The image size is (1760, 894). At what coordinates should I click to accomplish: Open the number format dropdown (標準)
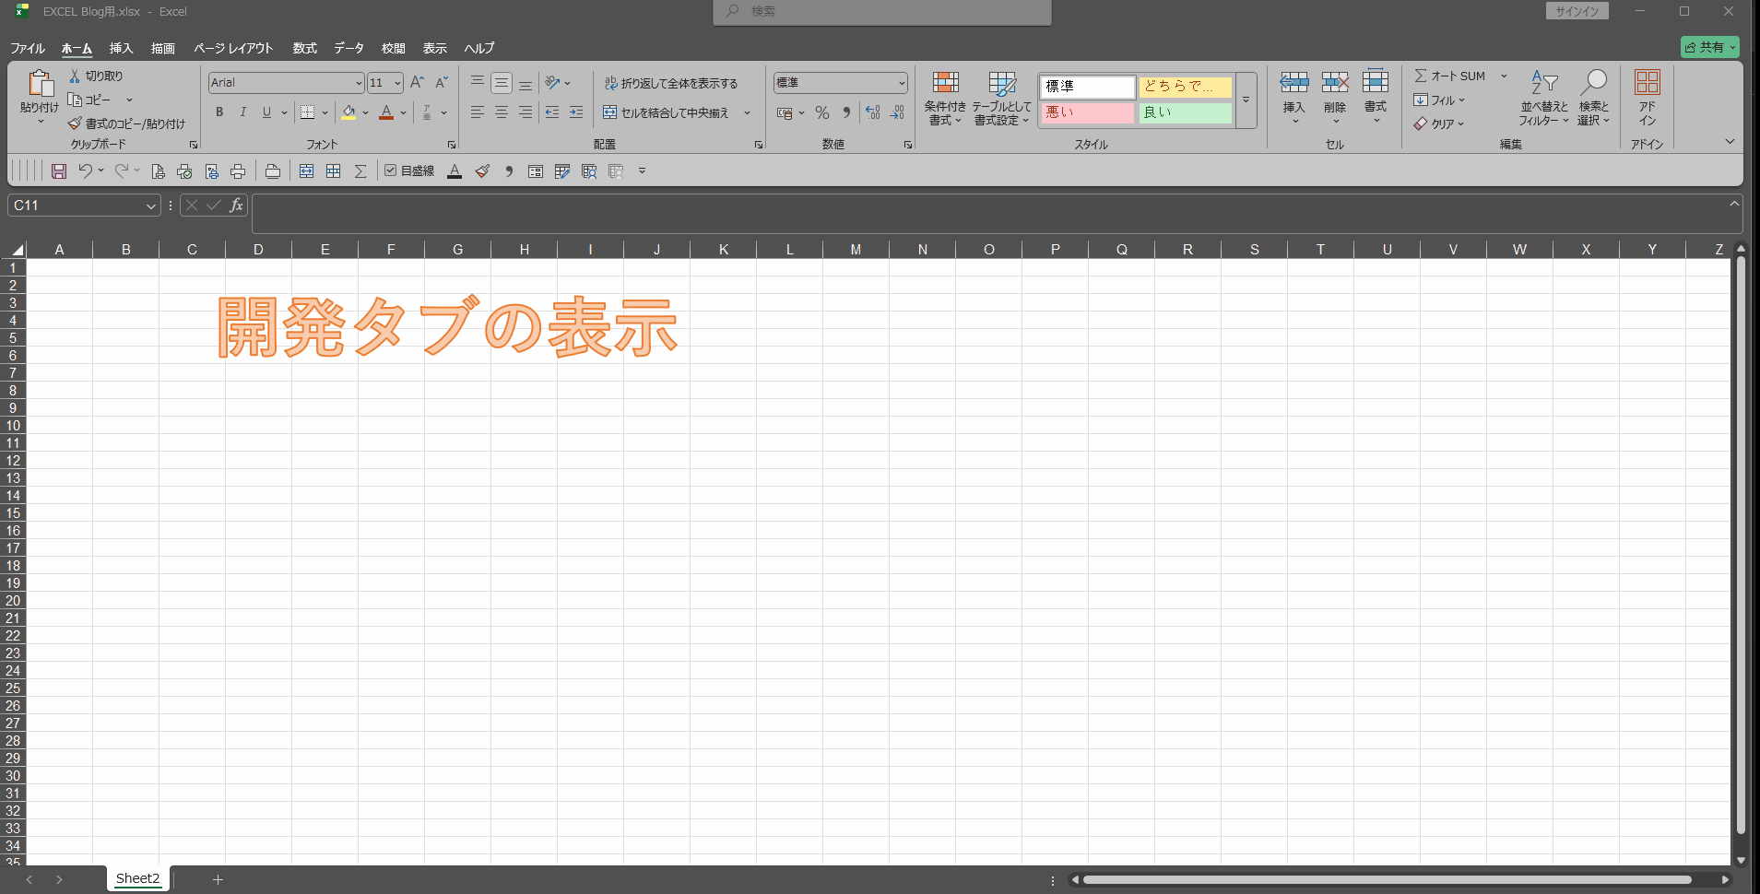pos(901,83)
